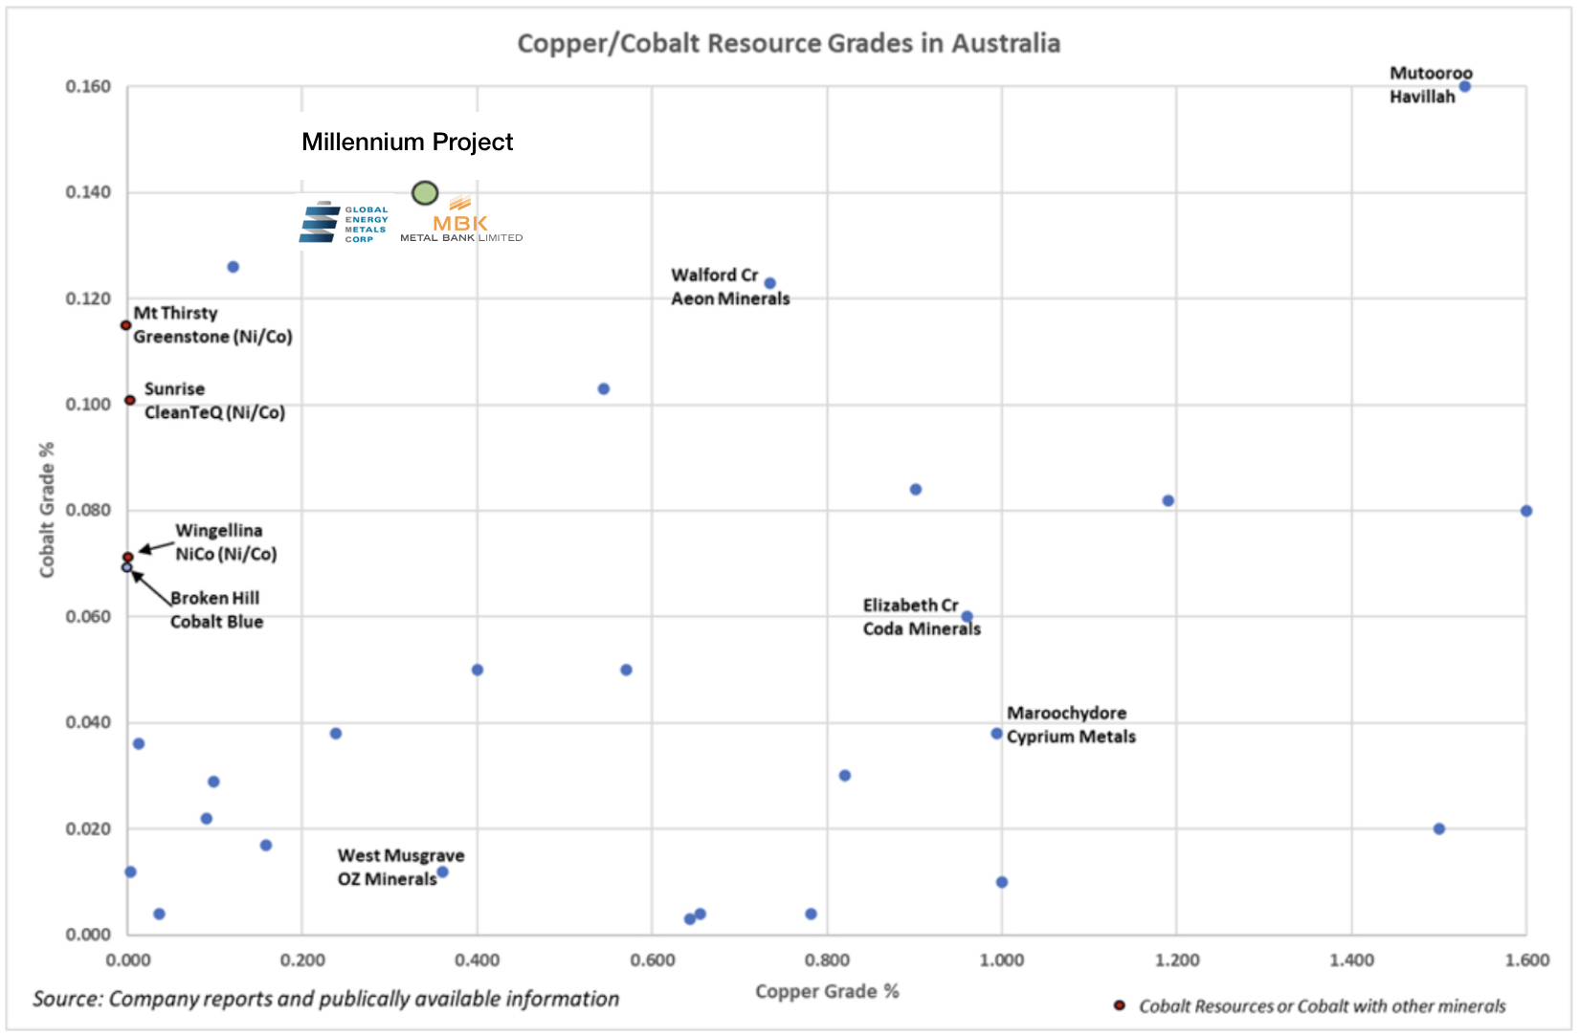Click the red Sunrise CleanTeQ marker
Viewport: 1580px width, 1035px height.
[x=130, y=401]
